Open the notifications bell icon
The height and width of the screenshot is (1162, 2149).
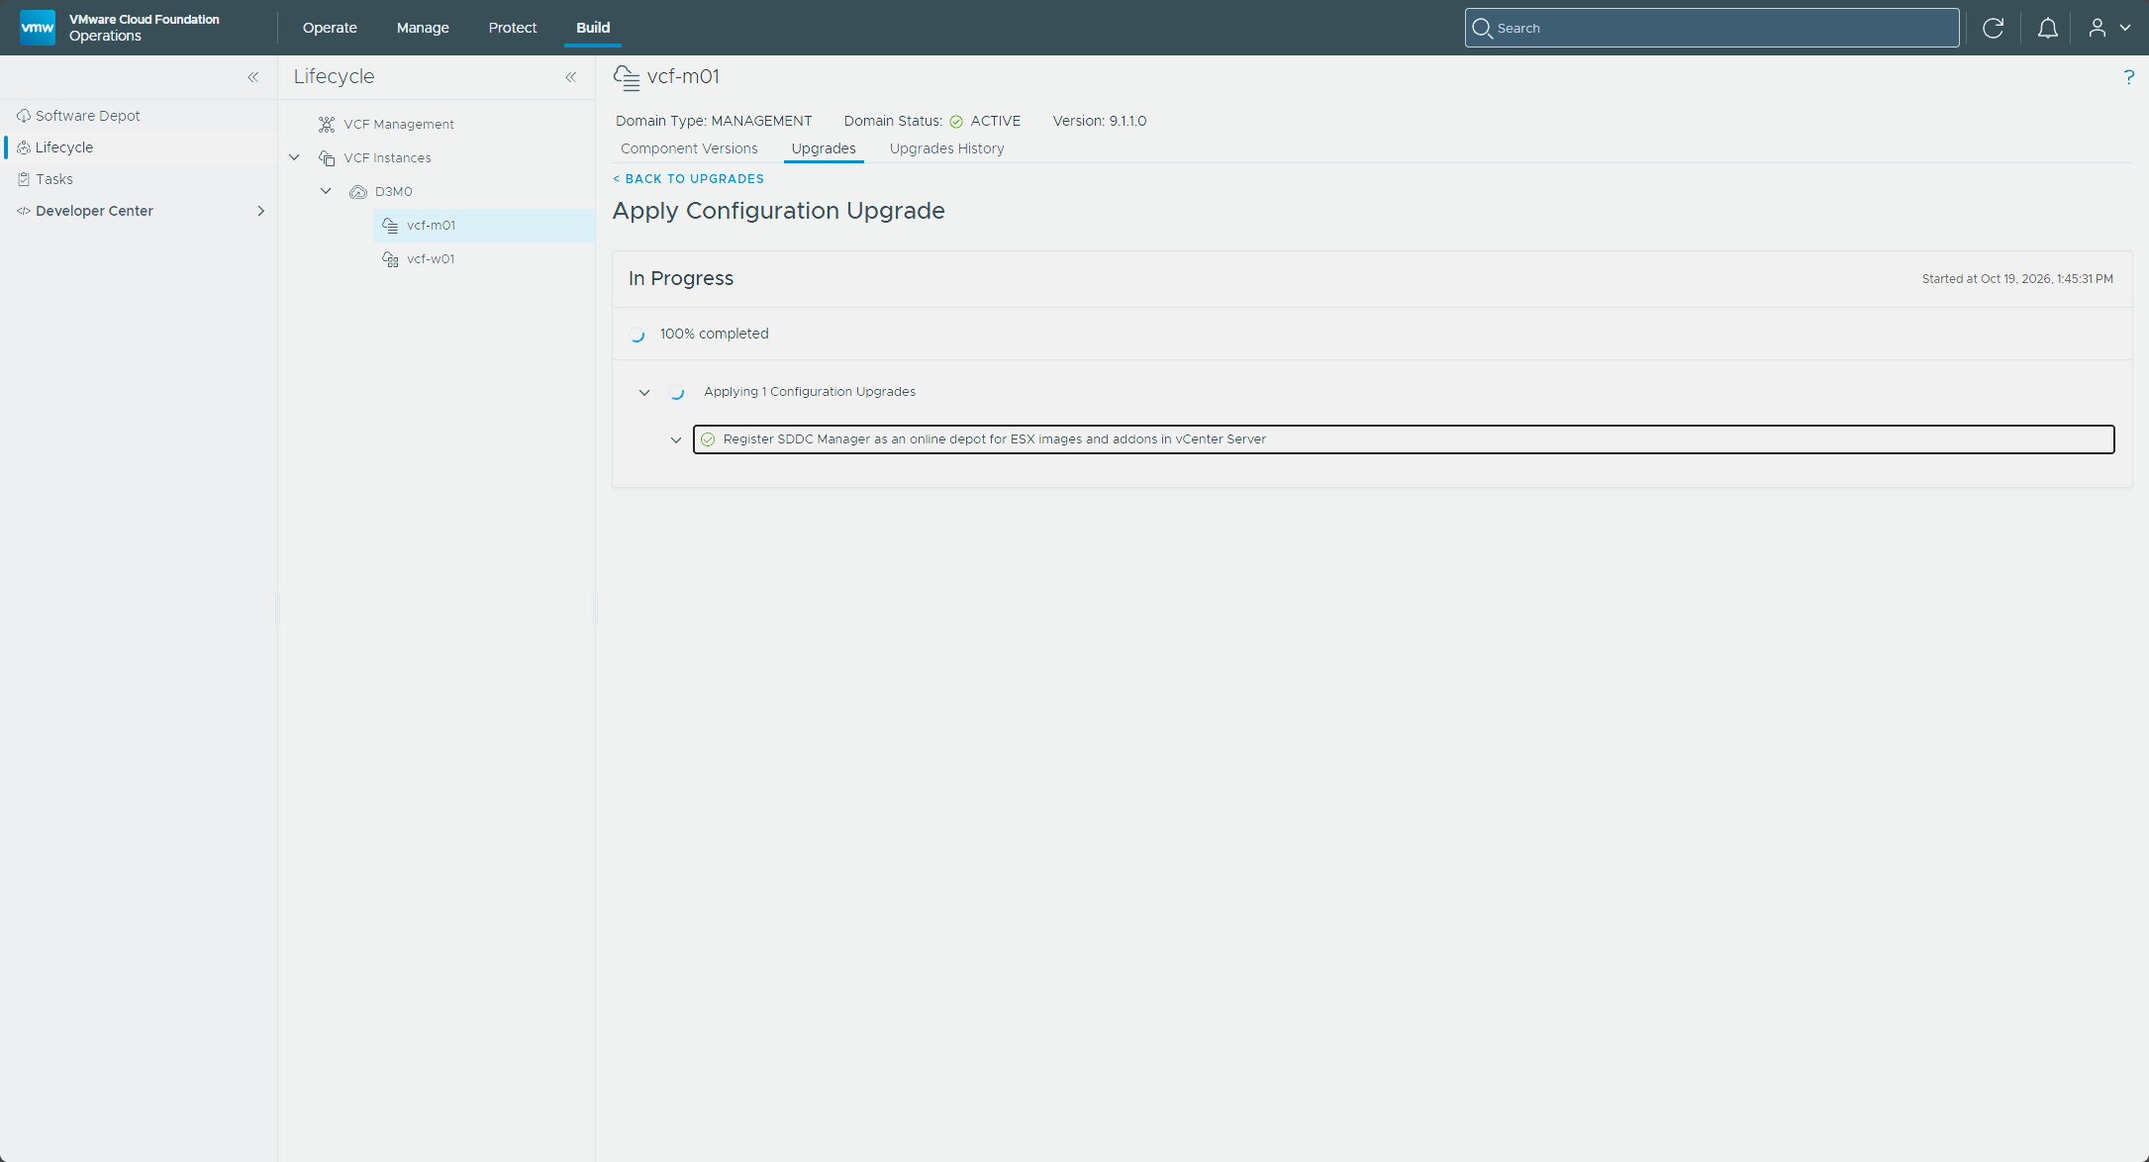[x=2047, y=28]
